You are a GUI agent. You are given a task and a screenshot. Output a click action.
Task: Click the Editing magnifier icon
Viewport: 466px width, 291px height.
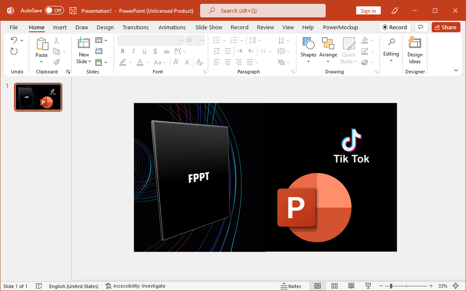click(x=391, y=42)
